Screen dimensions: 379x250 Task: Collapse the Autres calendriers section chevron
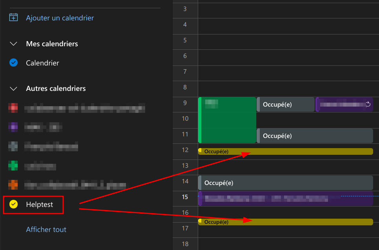click(13, 89)
